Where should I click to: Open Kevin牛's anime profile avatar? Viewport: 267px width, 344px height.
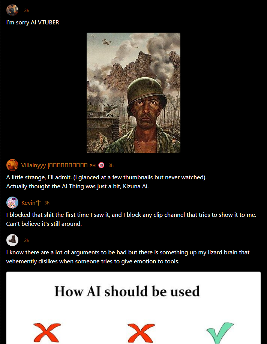(12, 203)
